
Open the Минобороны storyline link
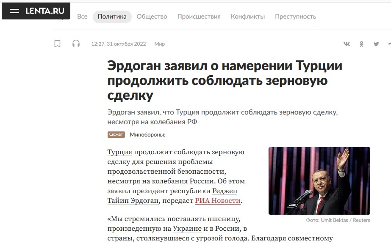(x=147, y=135)
